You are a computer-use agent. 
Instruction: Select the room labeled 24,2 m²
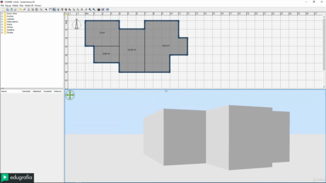(x=166, y=46)
